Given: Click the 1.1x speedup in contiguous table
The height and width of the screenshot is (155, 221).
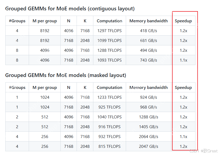Looking at the screenshot, I should coord(183,60).
